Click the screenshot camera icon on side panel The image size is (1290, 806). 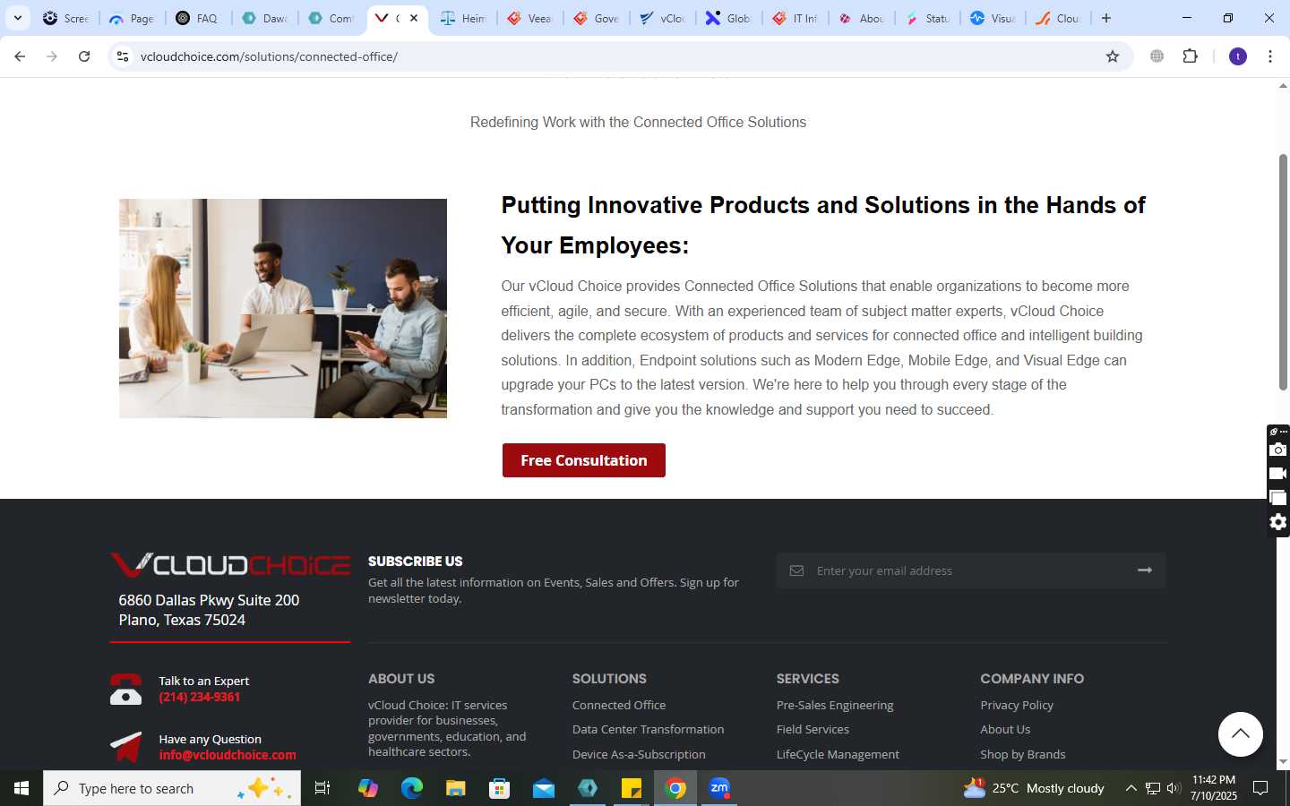[x=1278, y=450]
